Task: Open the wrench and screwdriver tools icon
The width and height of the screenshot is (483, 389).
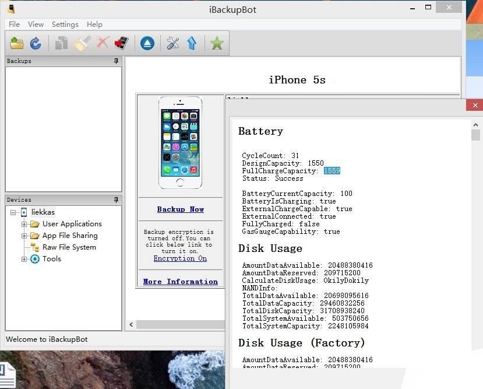Action: [173, 43]
